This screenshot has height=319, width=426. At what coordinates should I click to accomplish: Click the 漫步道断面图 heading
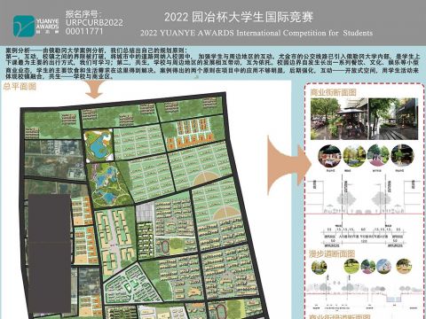point(332,253)
